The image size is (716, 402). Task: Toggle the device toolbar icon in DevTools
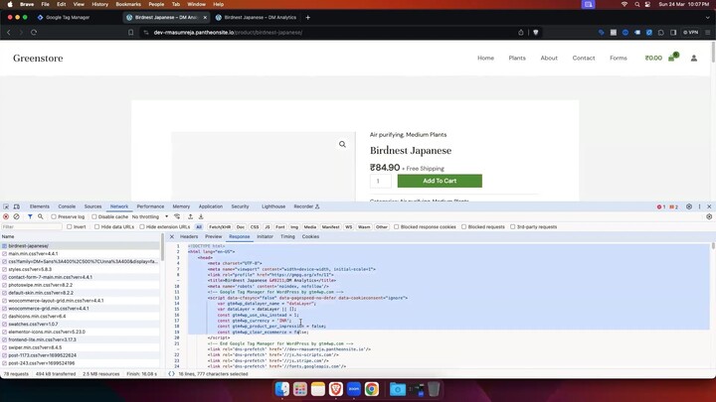17,206
